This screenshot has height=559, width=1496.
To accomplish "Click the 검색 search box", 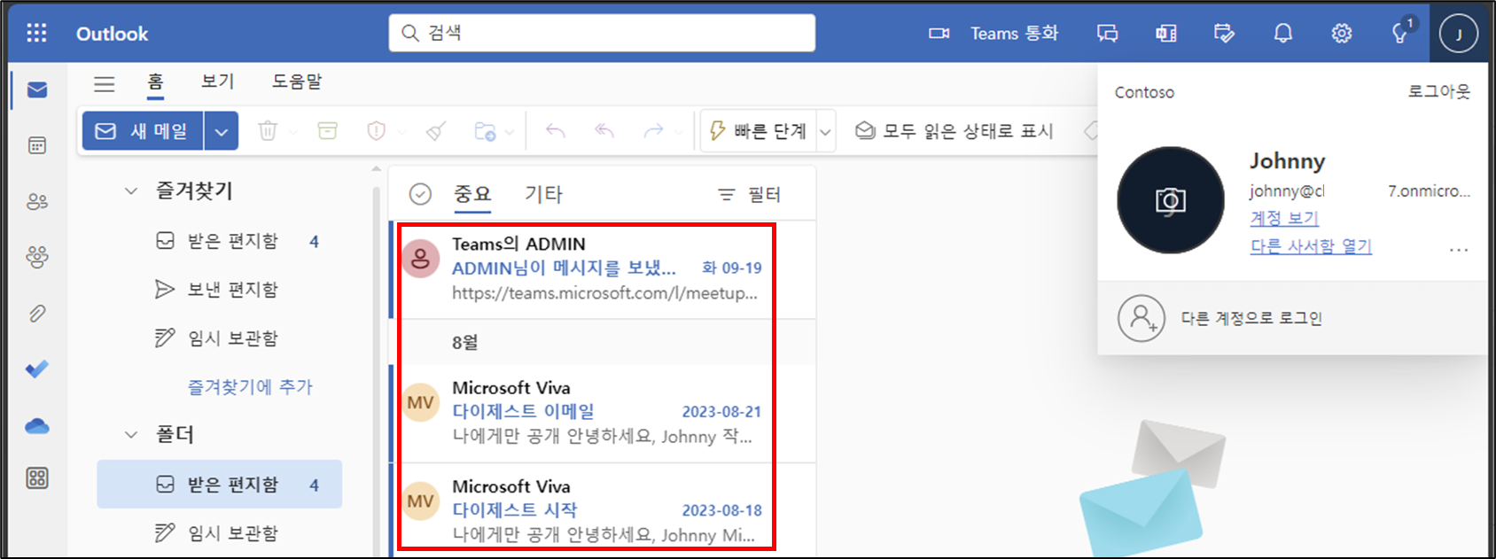I will coord(602,34).
